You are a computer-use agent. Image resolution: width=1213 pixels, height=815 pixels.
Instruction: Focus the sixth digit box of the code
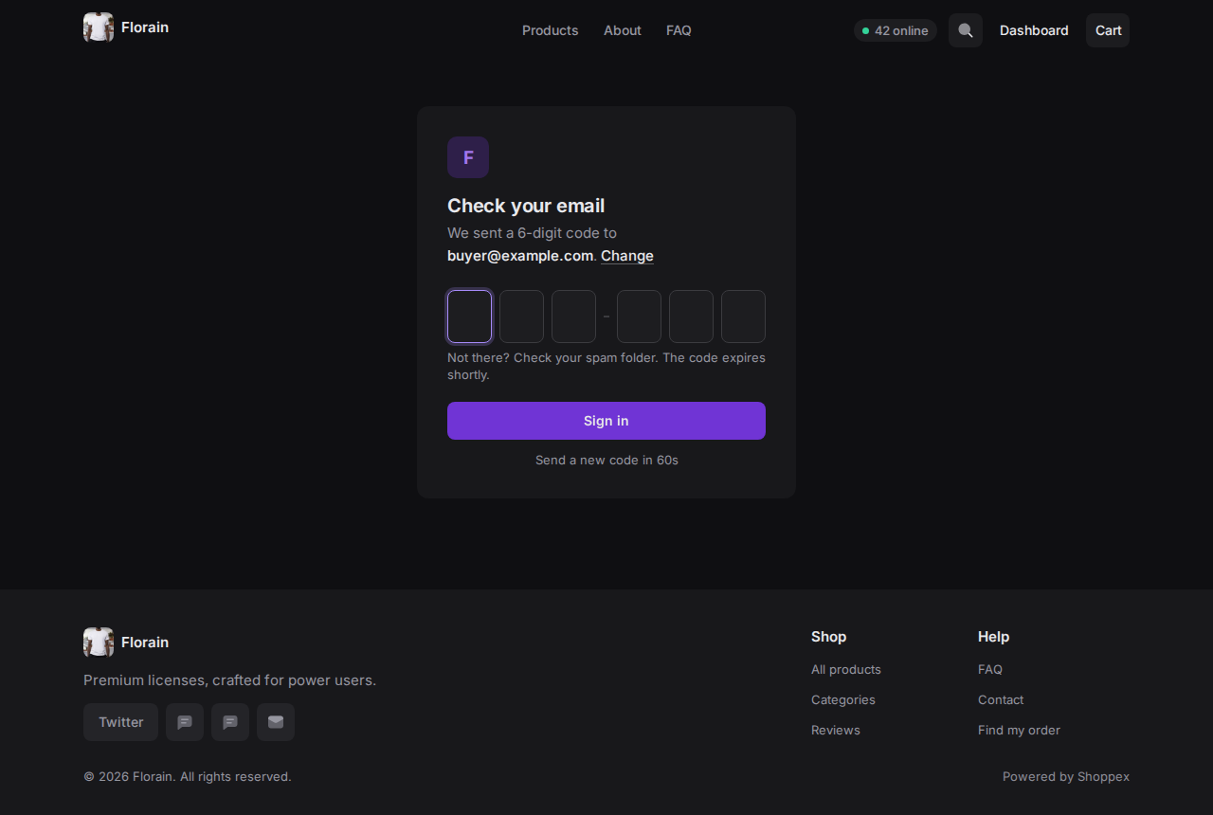[743, 317]
